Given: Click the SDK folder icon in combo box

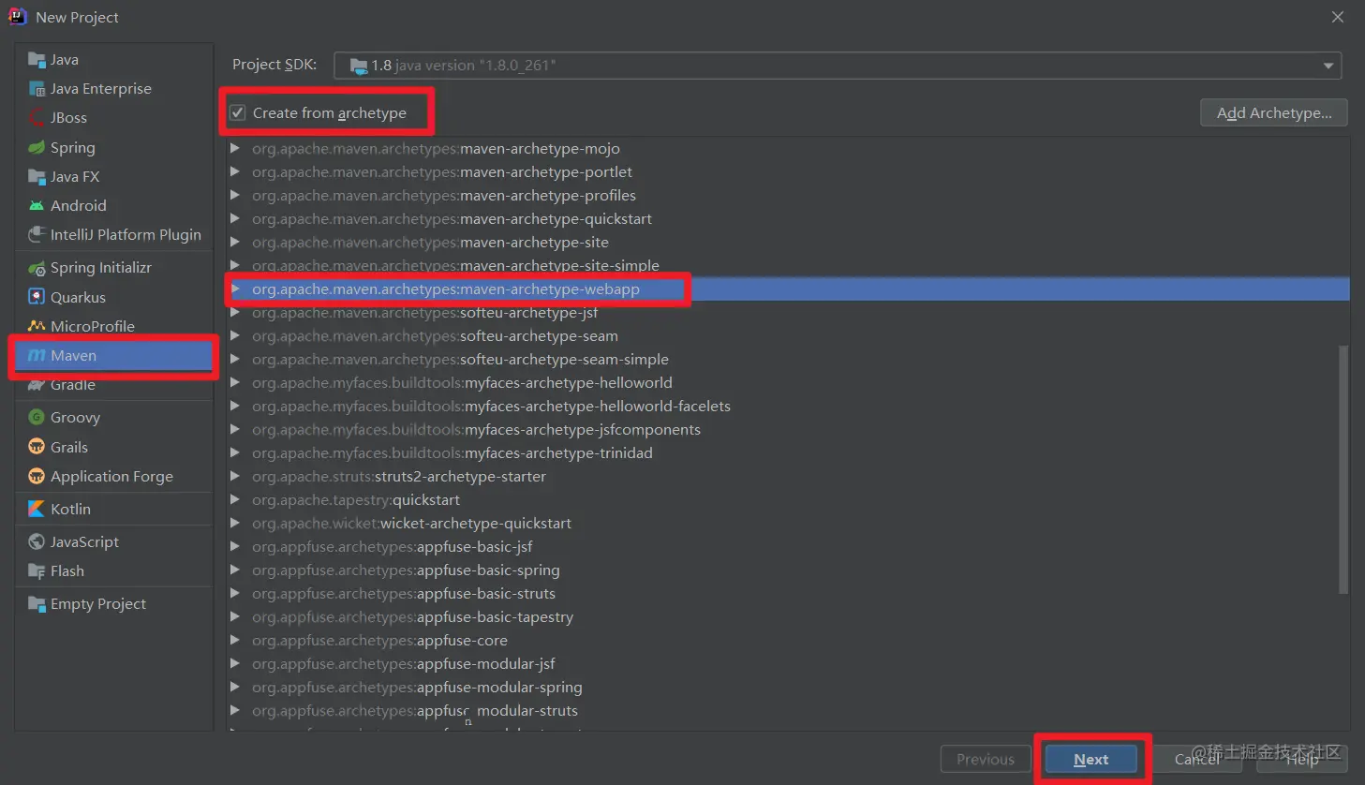Looking at the screenshot, I should [x=358, y=66].
